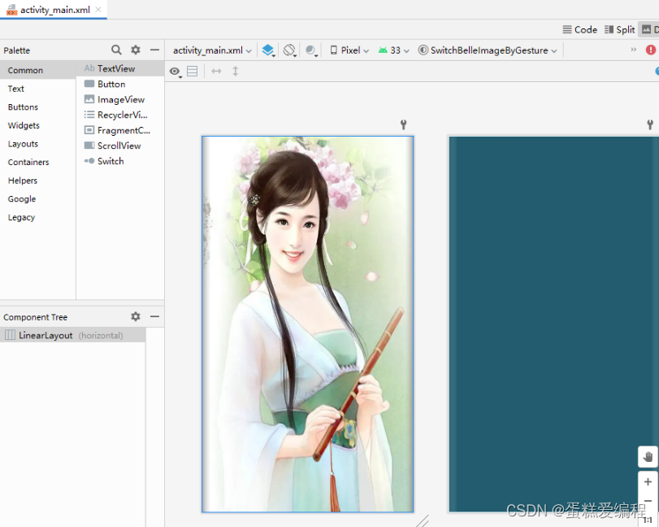Image resolution: width=659 pixels, height=527 pixels.
Task: Pick Button widget from palette
Action: click(x=120, y=84)
